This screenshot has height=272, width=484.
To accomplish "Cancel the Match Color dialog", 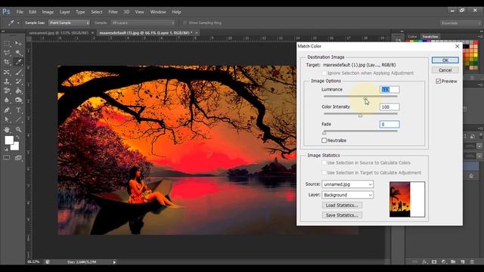I will 445,70.
